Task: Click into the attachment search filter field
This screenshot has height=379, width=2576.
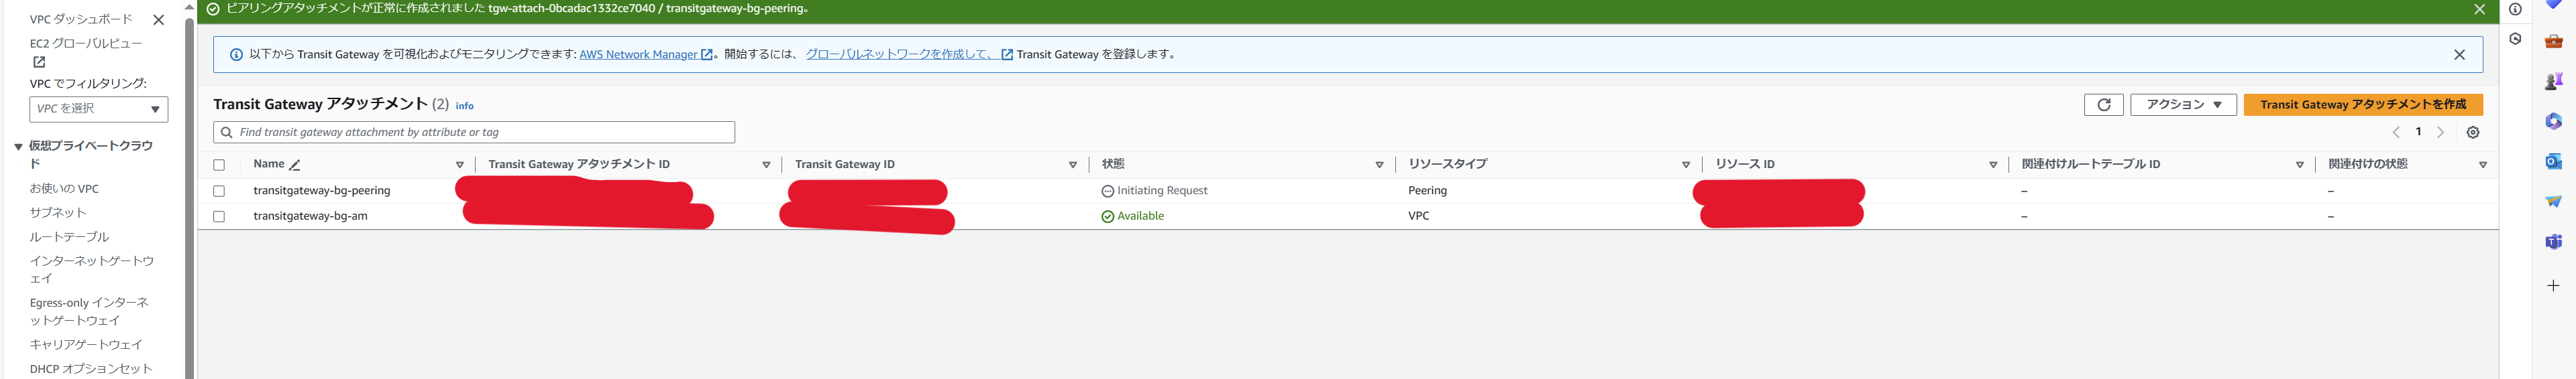Action: pos(474,133)
